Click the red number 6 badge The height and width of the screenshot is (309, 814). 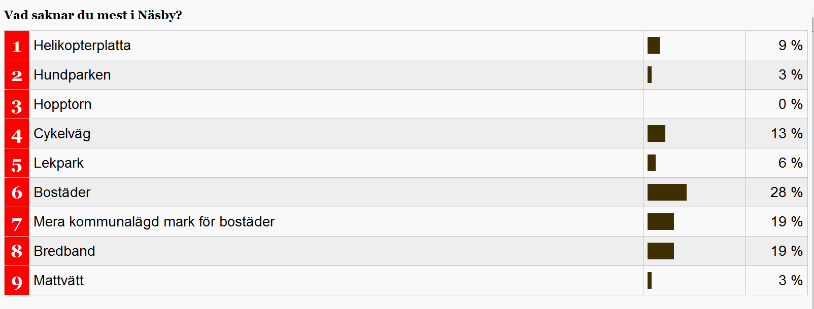coord(17,192)
